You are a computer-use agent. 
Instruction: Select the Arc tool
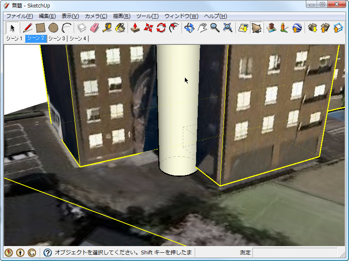coord(66,28)
